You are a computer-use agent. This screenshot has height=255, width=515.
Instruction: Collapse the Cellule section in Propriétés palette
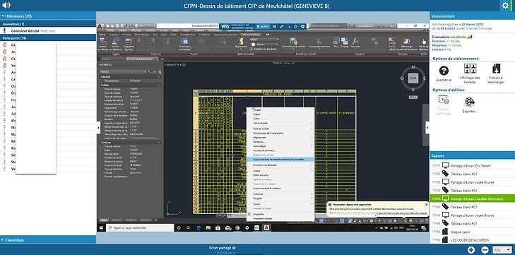159,85
